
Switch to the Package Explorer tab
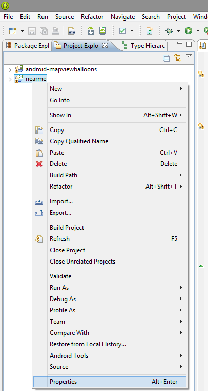pyautogui.click(x=27, y=46)
